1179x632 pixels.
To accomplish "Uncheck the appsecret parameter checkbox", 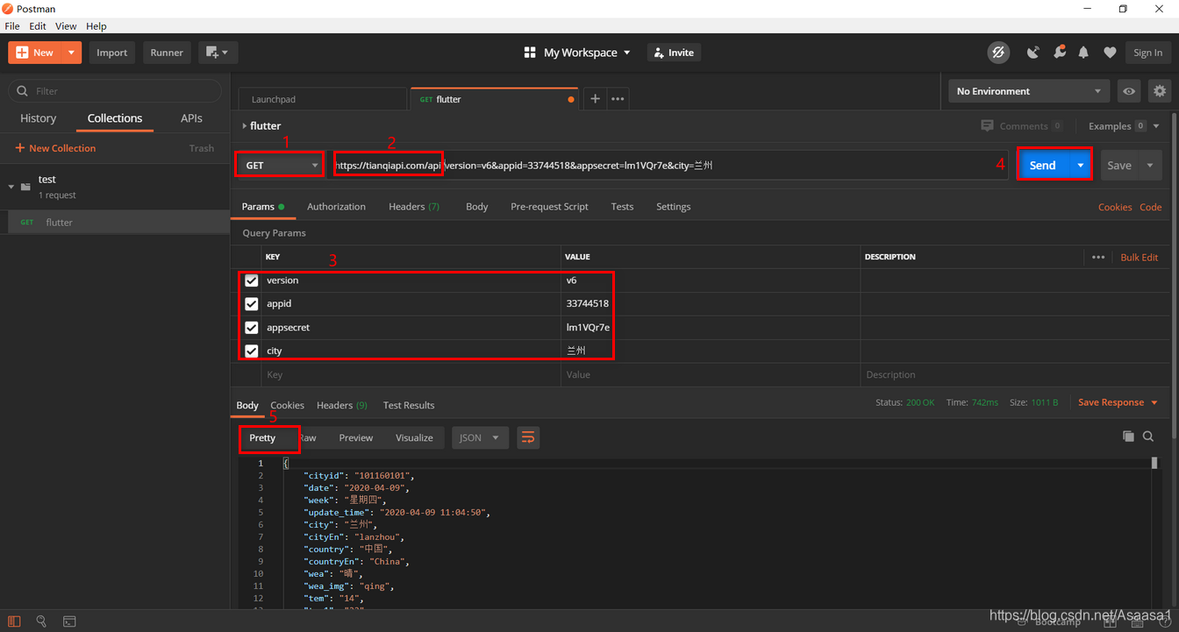I will click(252, 328).
